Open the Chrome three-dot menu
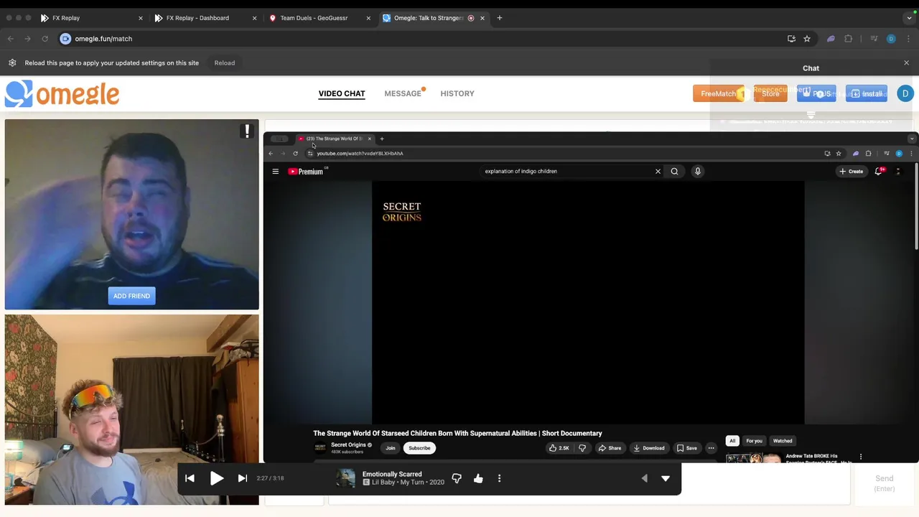This screenshot has height=517, width=919. [910, 39]
